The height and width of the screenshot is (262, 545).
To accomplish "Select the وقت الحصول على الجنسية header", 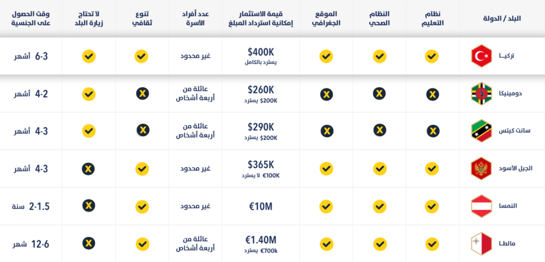I will 31,19.
